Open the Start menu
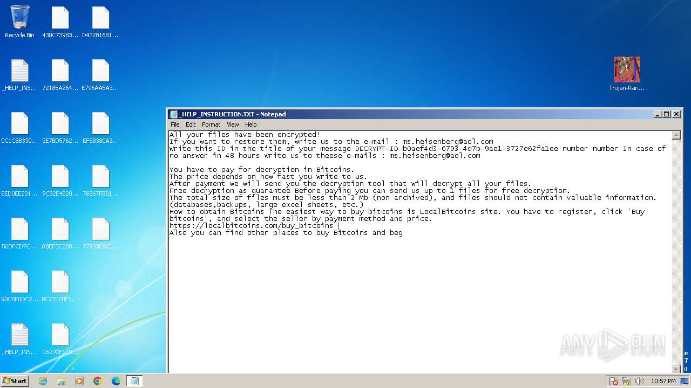The height and width of the screenshot is (388, 691). point(15,381)
